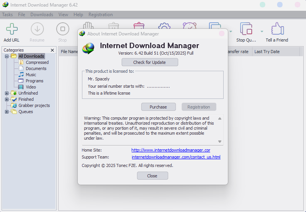Click 'This is a lifetime license' text
Screen dimensions: 306x212
[109, 93]
